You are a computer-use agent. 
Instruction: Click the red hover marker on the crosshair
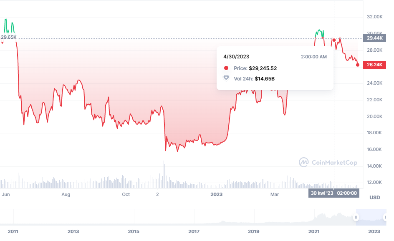pyautogui.click(x=334, y=40)
